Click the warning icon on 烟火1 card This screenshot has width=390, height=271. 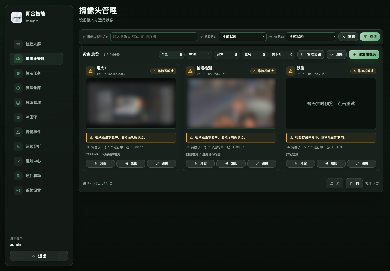(x=90, y=71)
